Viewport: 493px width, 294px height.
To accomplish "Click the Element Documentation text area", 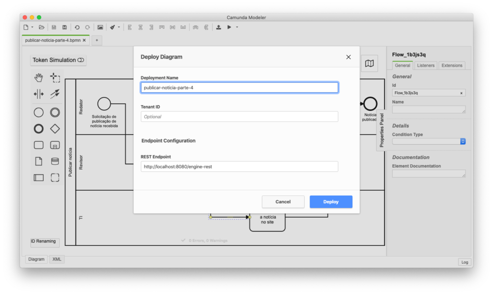I will 428,173.
